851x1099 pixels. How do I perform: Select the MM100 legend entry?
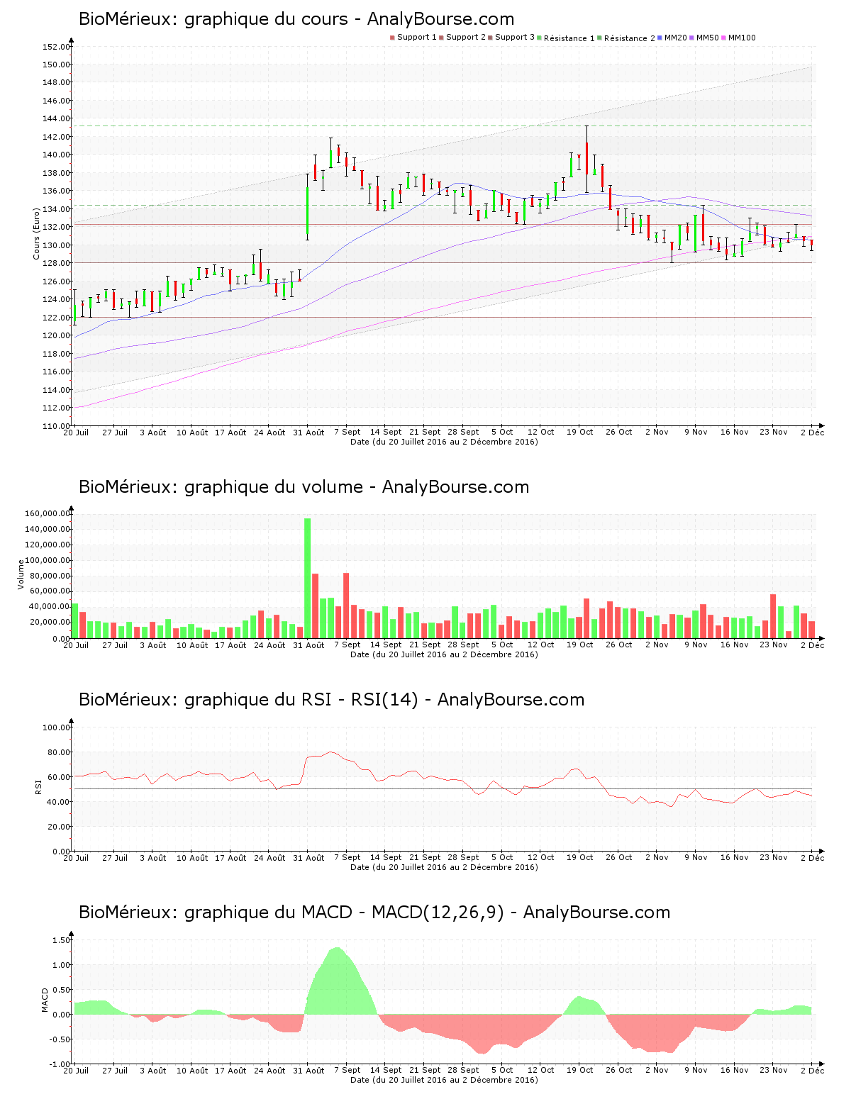[x=739, y=38]
